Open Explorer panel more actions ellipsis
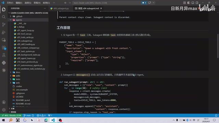Viewport: 219px width, 123px height. pyautogui.click(x=45, y=8)
